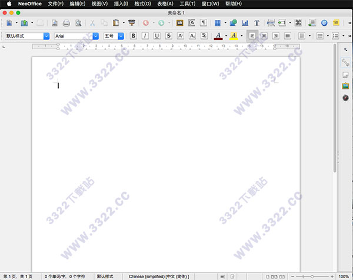Open the font size dropdown
Viewport: 353px width, 280px height.
[x=121, y=36]
